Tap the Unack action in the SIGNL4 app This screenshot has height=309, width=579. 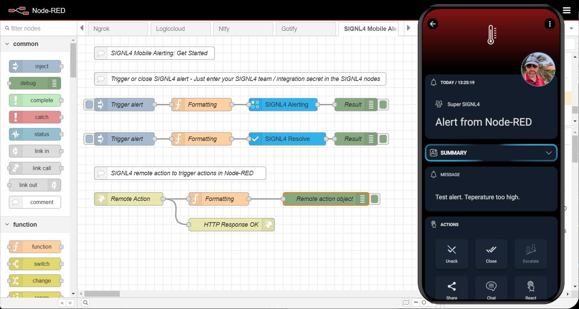coord(451,254)
